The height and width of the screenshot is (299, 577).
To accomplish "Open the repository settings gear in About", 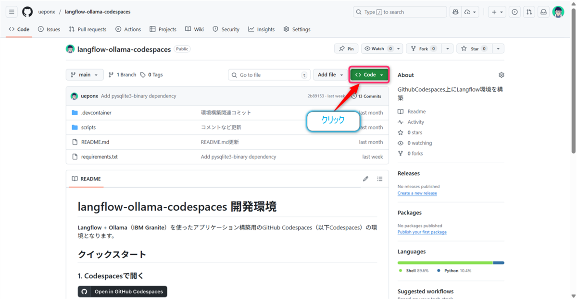I will point(502,75).
